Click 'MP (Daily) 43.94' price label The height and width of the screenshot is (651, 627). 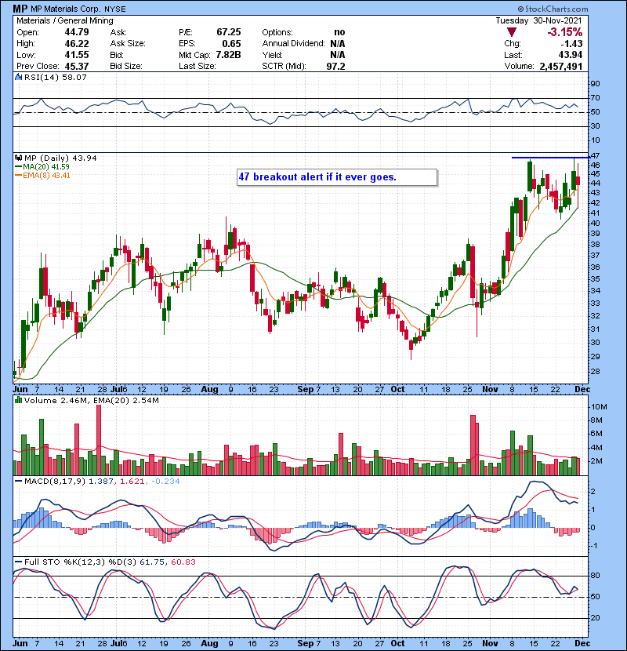(x=60, y=158)
